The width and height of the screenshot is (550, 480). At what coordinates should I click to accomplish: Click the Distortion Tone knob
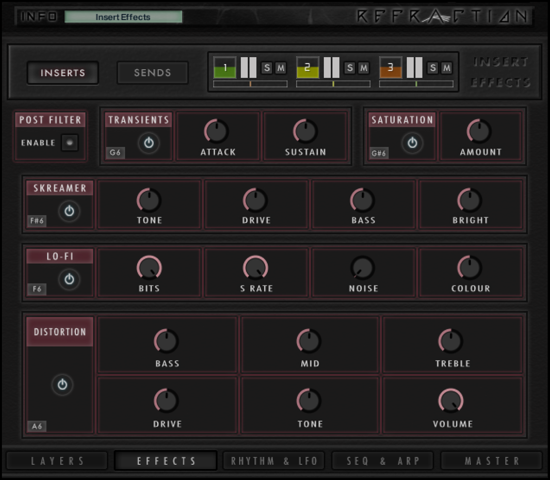(309, 401)
